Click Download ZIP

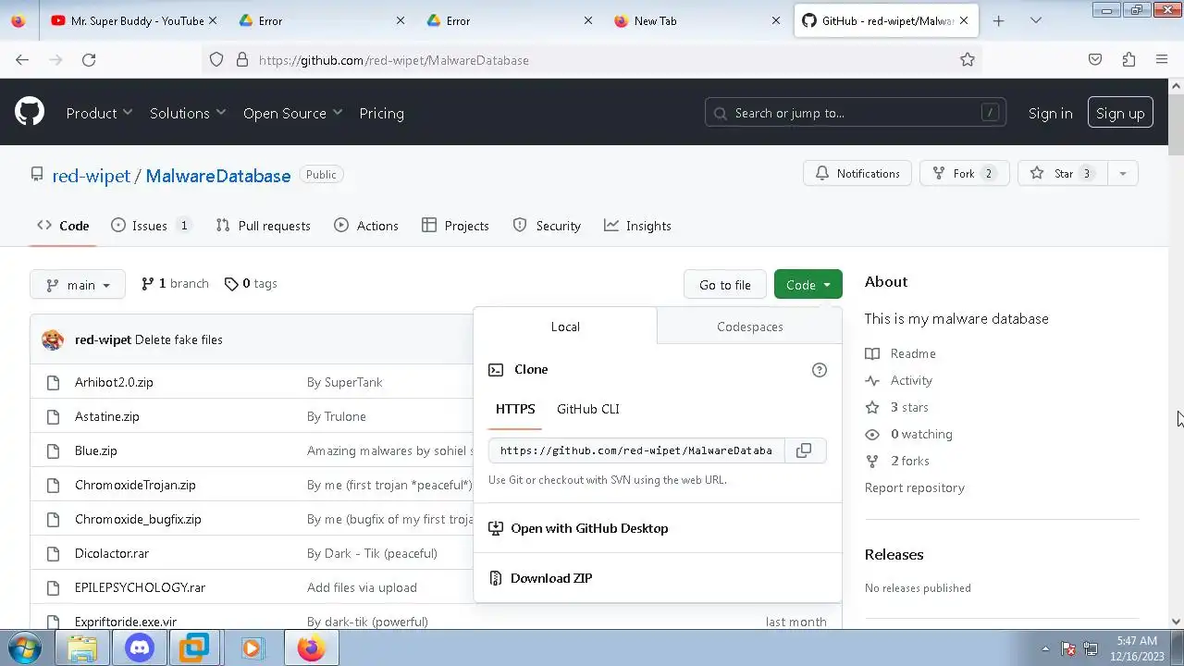click(x=551, y=578)
